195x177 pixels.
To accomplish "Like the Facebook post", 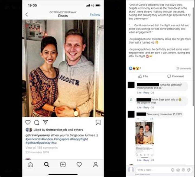I will [x=143, y=76].
